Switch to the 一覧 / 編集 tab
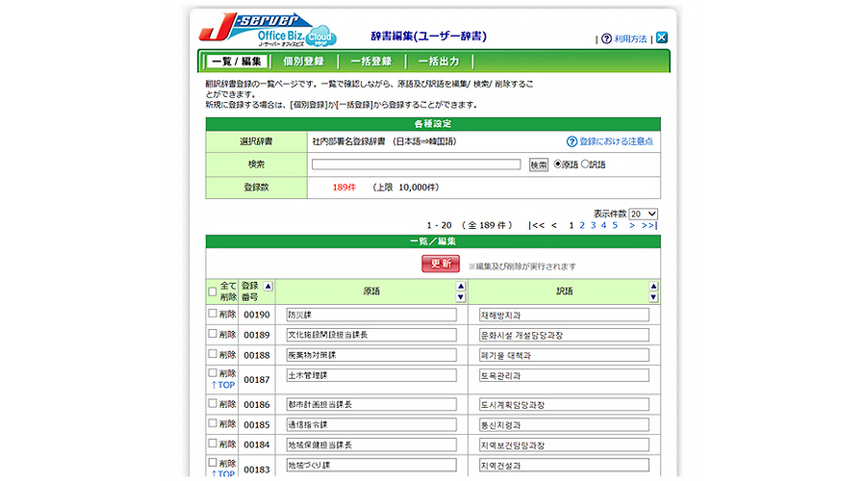866x481 pixels. point(237,62)
